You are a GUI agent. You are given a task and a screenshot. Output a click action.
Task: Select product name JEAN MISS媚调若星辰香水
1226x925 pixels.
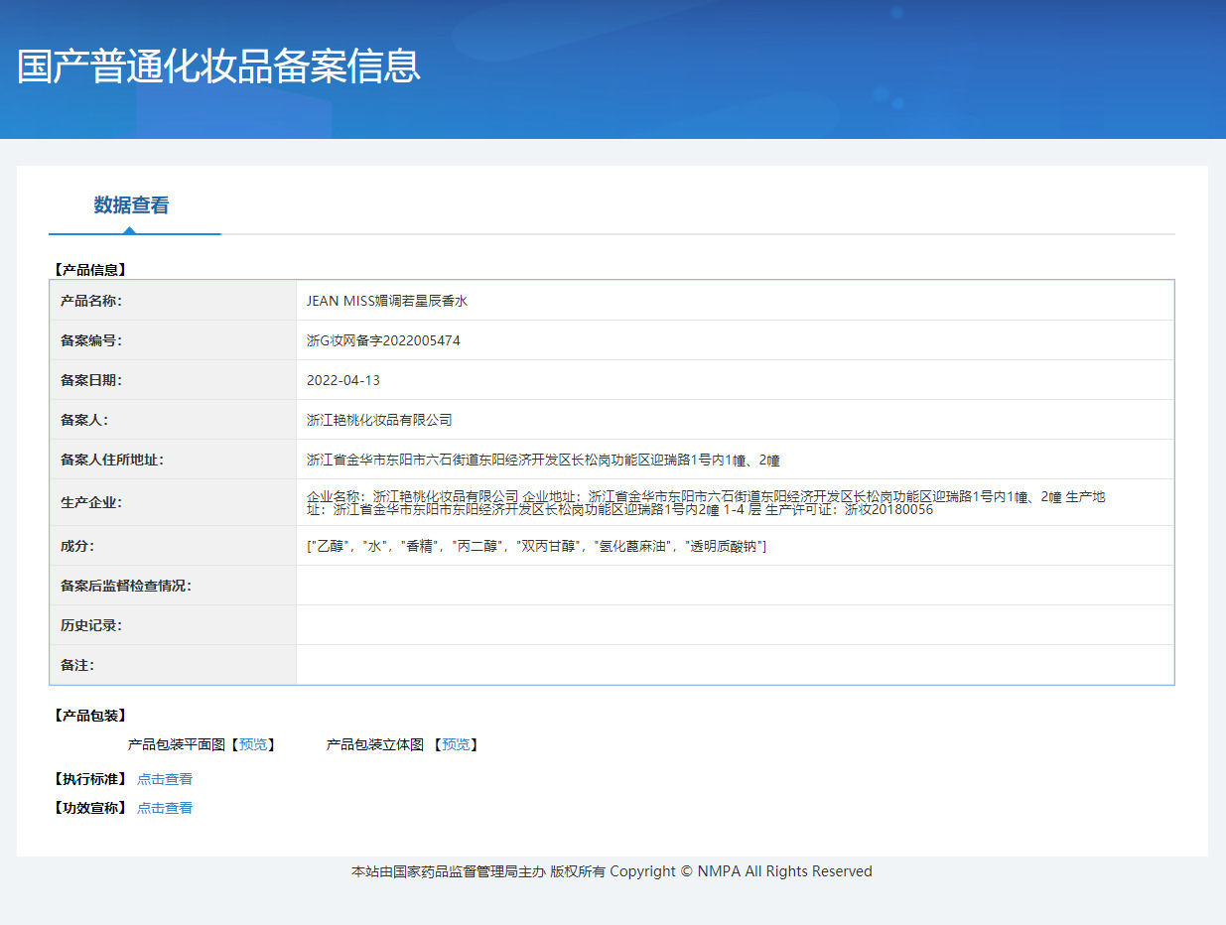coord(387,301)
